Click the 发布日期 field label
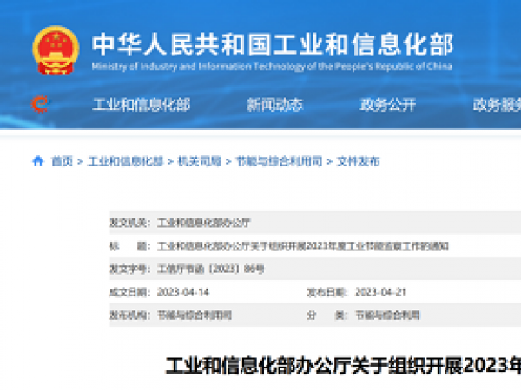 pyautogui.click(x=327, y=292)
